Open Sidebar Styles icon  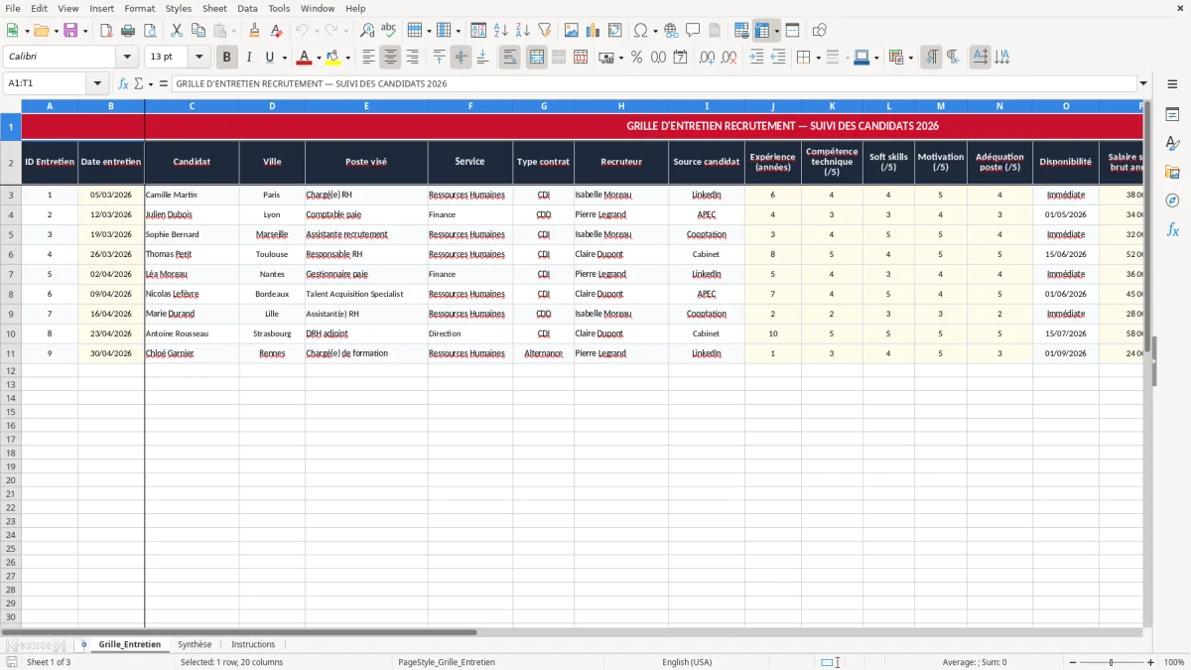tap(1172, 143)
